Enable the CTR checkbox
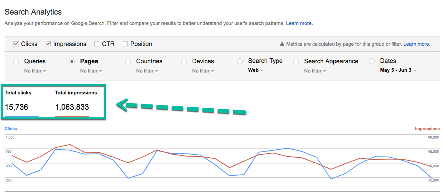 click(x=97, y=44)
